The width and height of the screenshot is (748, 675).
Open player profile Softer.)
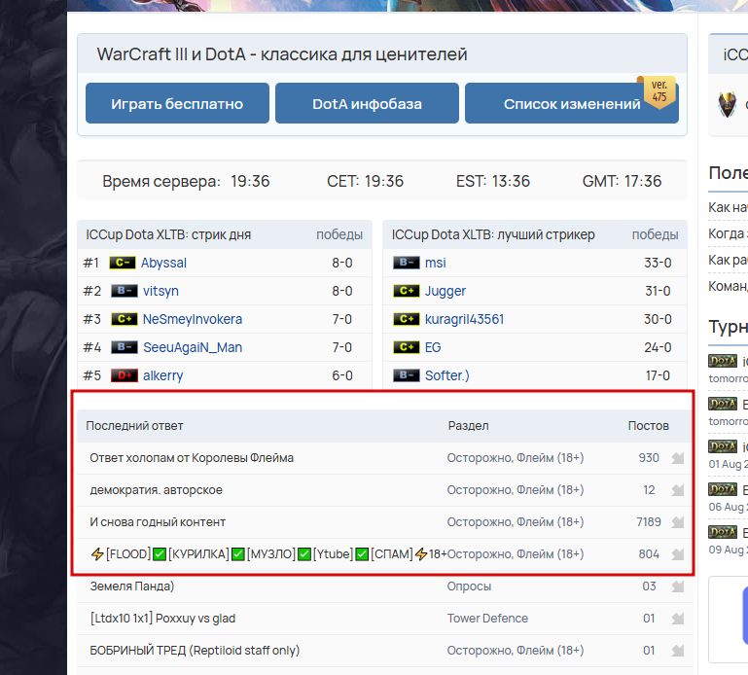point(447,375)
